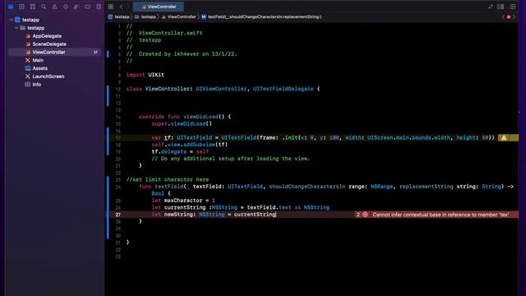Click the Bool return type on line 24
The width and height of the screenshot is (526, 296).
(x=158, y=194)
